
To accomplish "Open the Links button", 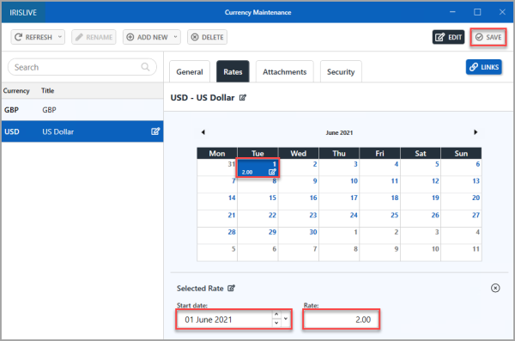I will (x=484, y=67).
